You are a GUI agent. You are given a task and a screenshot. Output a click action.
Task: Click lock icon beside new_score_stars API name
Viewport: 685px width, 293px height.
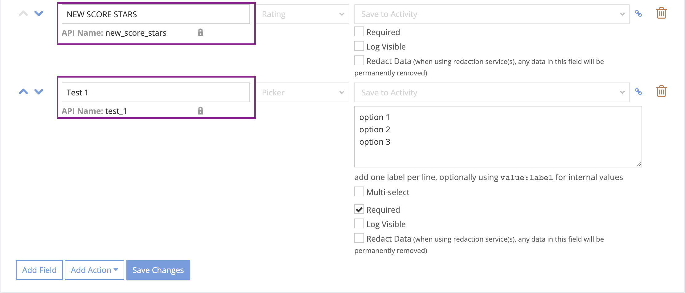point(200,33)
